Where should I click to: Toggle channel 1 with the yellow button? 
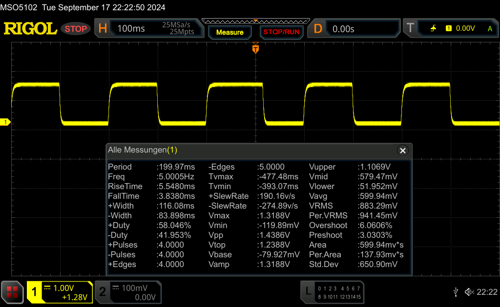click(35, 292)
